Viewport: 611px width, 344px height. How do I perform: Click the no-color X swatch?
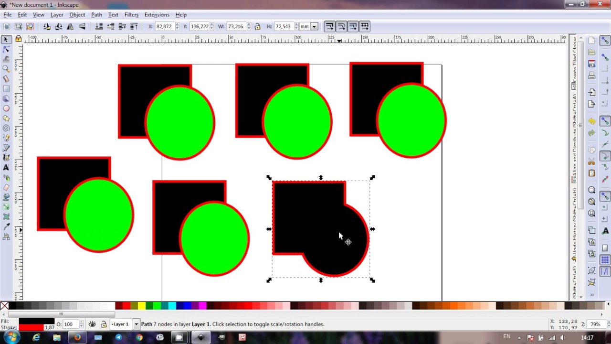pos(4,306)
